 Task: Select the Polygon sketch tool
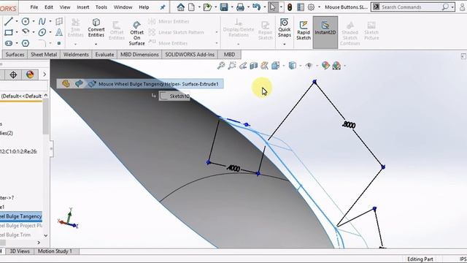(x=26, y=43)
